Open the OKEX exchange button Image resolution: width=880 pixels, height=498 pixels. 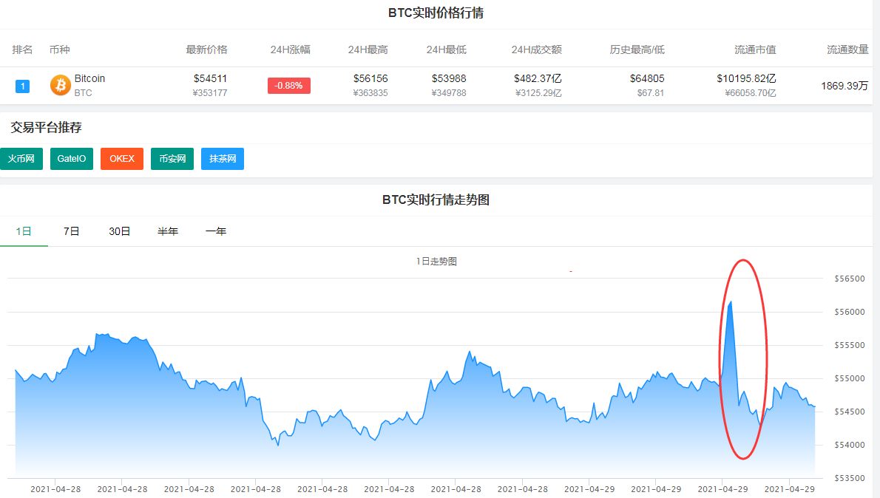(x=122, y=159)
